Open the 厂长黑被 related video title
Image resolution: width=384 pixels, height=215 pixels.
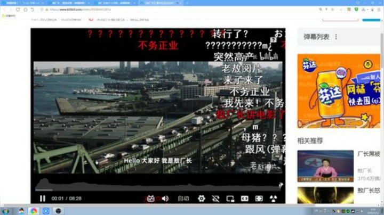pyautogui.click(x=369, y=154)
